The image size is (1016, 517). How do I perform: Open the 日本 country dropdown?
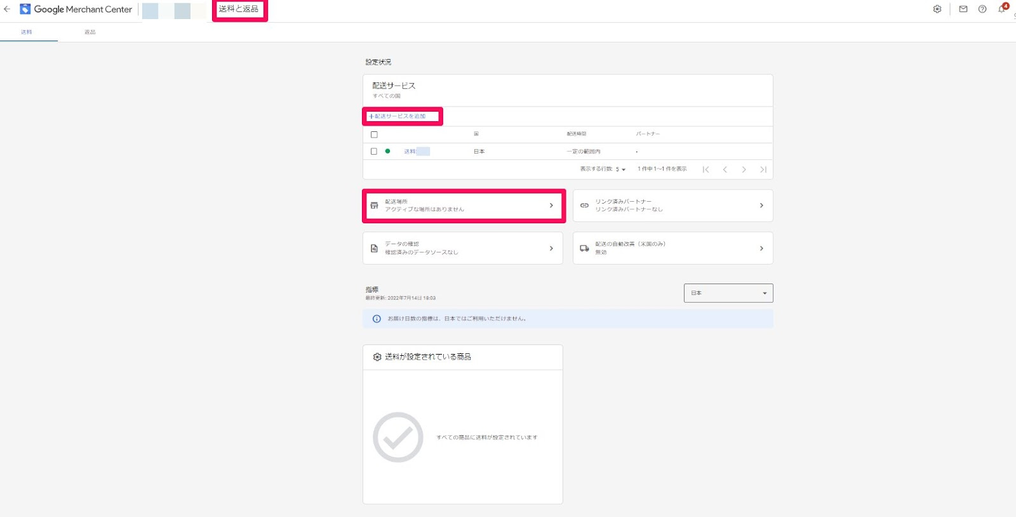point(728,293)
